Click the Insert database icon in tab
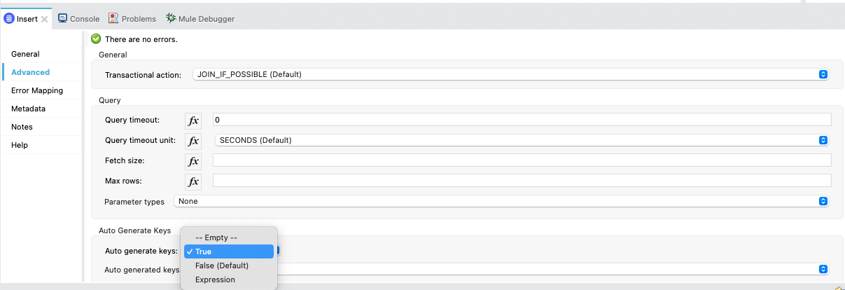This screenshot has width=845, height=290. (10, 19)
